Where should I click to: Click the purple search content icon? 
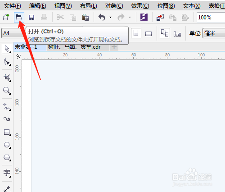(x=144, y=17)
